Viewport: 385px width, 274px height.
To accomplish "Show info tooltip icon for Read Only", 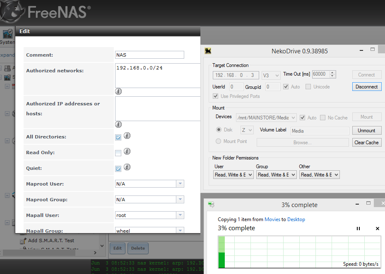I will pos(127,151).
